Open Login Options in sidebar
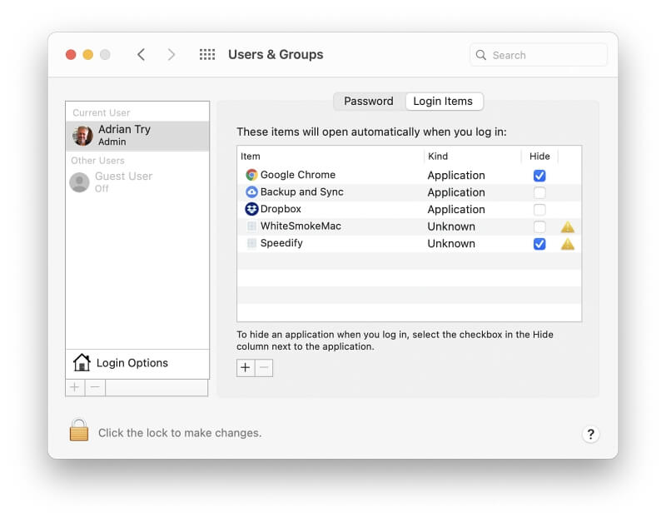 pos(132,363)
